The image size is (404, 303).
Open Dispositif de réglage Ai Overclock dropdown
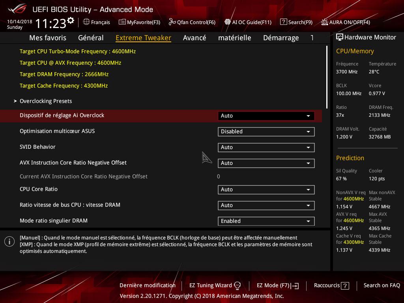[x=266, y=116]
